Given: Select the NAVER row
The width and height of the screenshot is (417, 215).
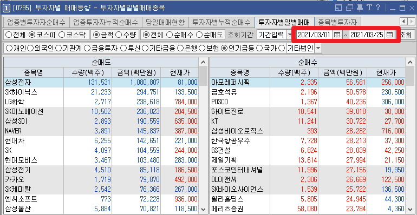Looking at the screenshot, I should (101, 131).
